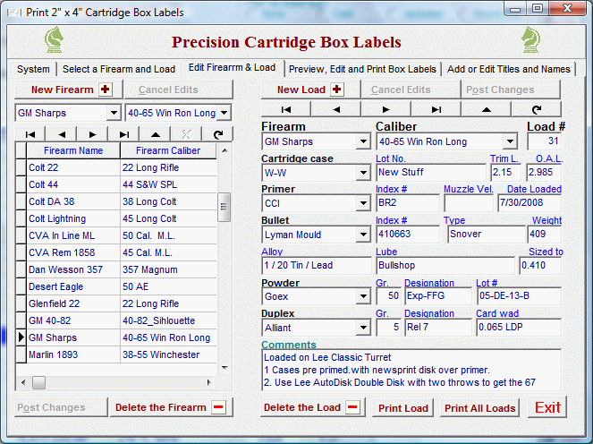Go to previous firearm record in left navigator

coord(61,134)
